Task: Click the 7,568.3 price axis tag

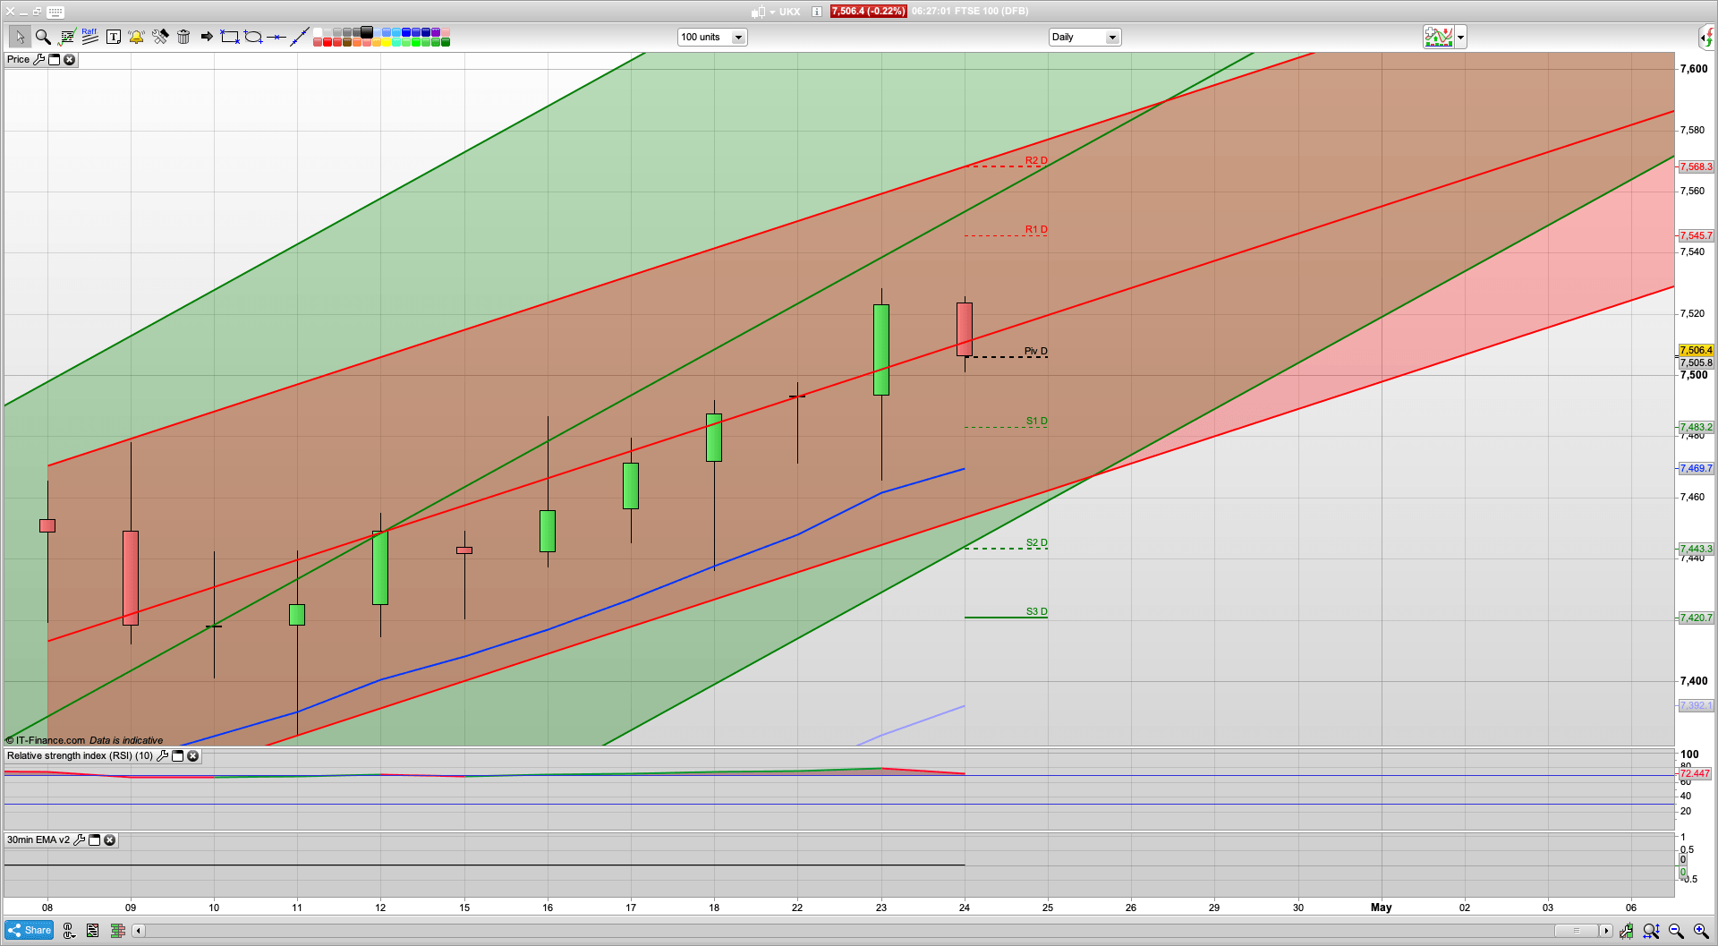Action: tap(1696, 166)
